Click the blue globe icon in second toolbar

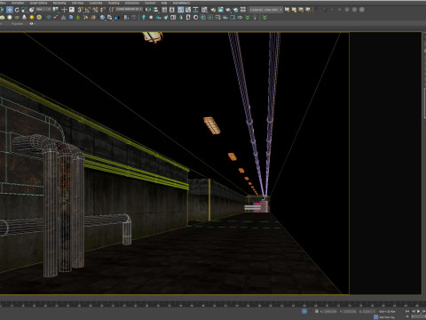[x=102, y=18]
